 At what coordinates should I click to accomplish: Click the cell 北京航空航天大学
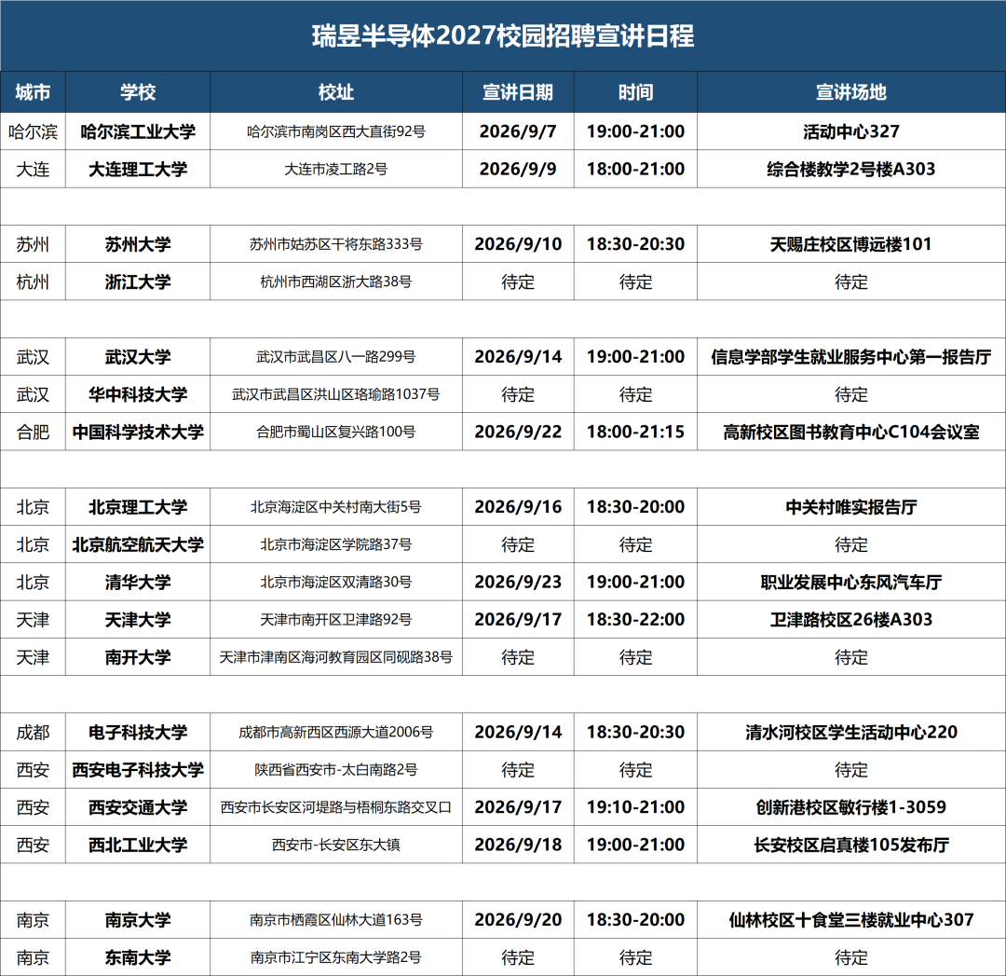[138, 545]
